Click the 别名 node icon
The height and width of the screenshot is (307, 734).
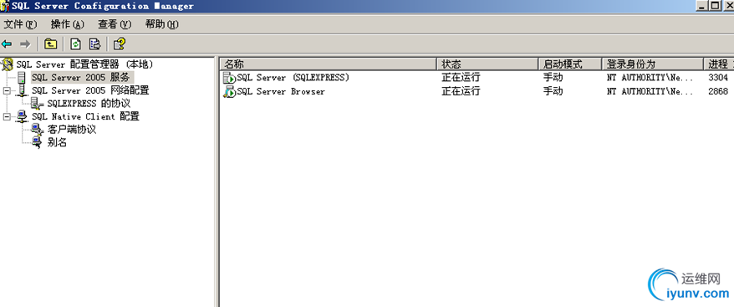pyautogui.click(x=38, y=143)
